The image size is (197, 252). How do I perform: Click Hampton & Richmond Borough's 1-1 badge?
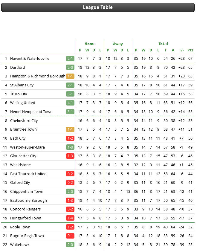pos(70,76)
